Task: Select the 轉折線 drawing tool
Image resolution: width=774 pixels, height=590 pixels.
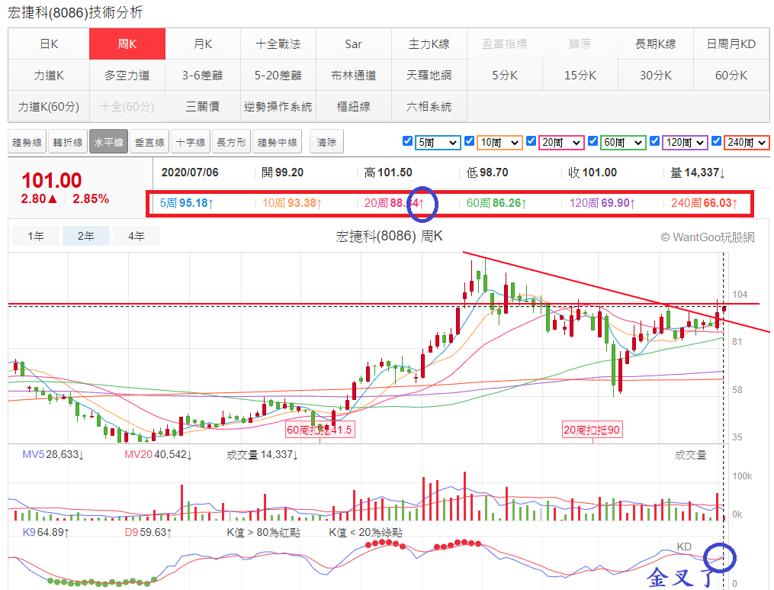Action: pos(68,142)
